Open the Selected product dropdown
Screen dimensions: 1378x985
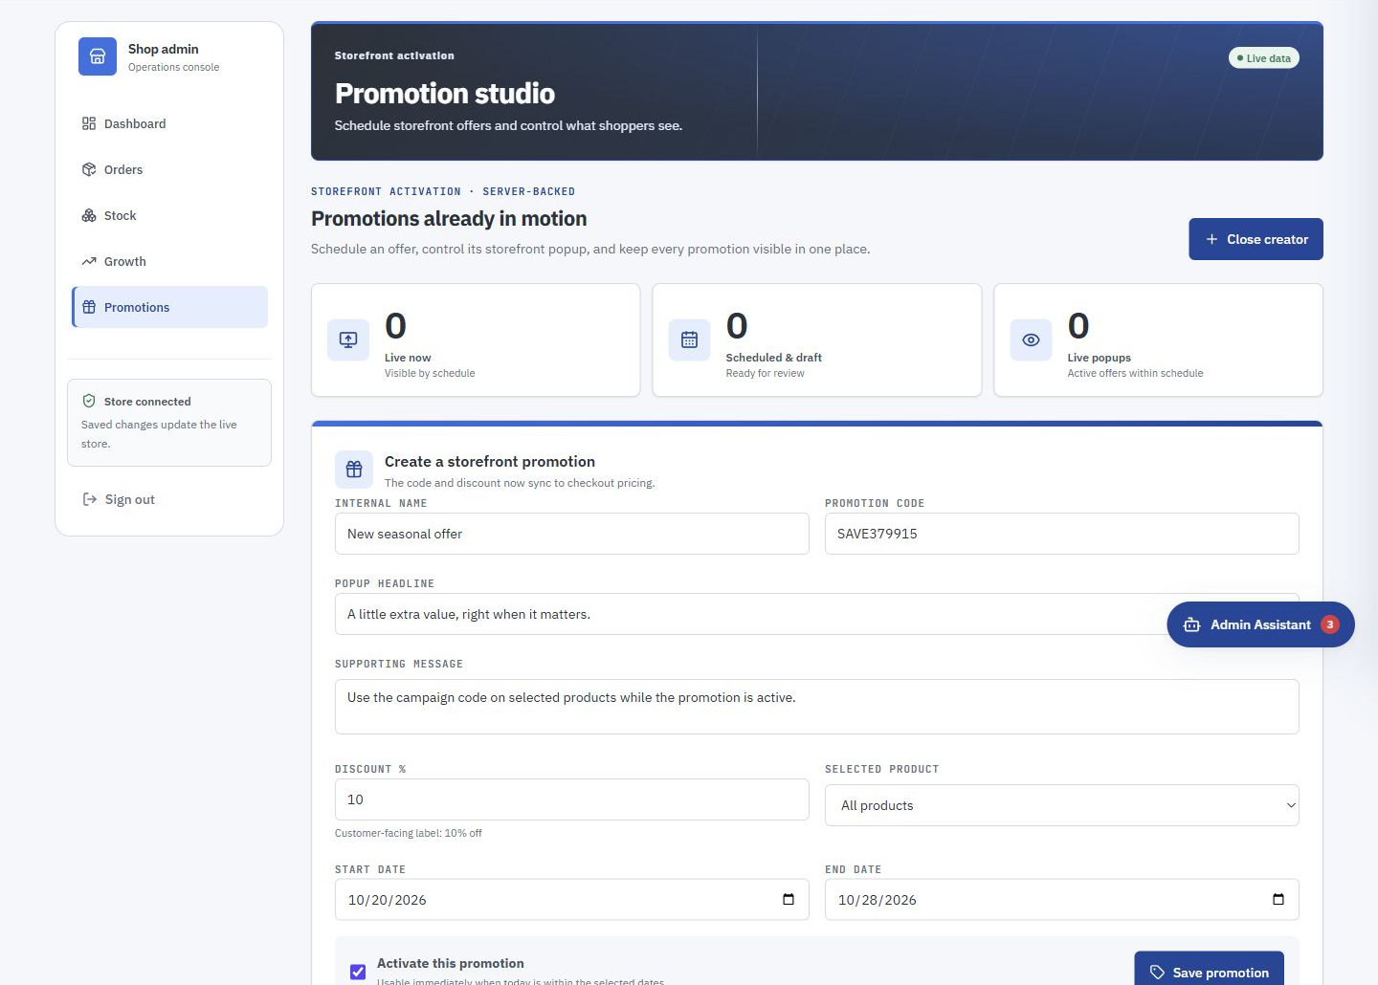[1062, 805]
